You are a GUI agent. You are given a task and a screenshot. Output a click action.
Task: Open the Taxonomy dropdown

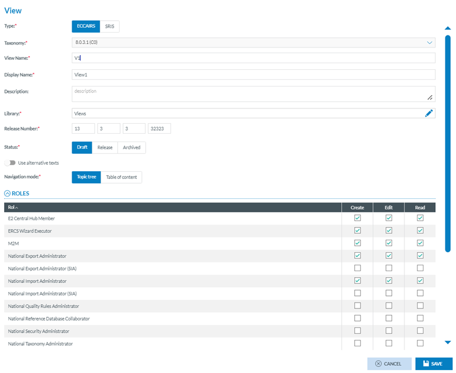tap(429, 43)
